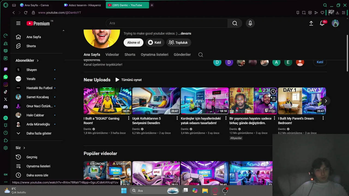Go to YouTube Premium home logo
This screenshot has height=196, width=349.
click(38, 23)
